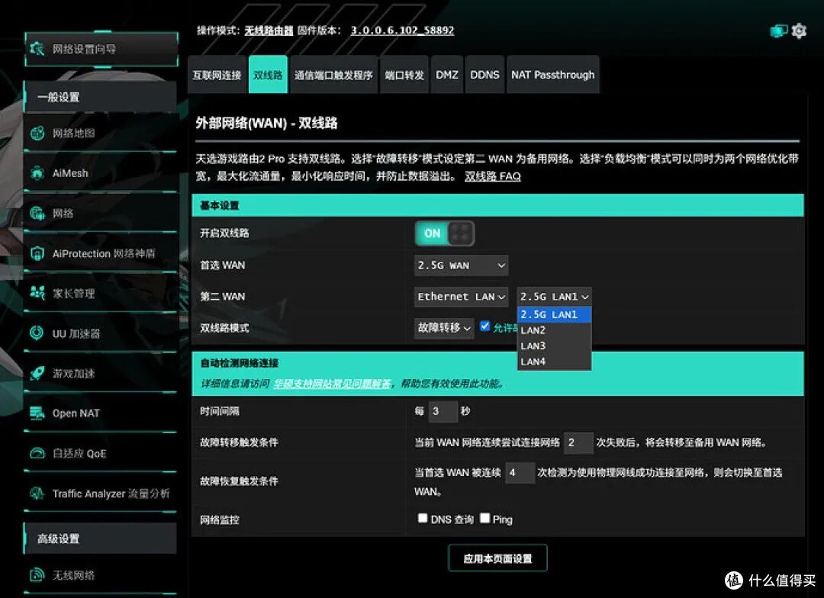Toggle the 允许 checkbox beside failover mode
Image resolution: width=824 pixels, height=598 pixels.
pos(485,327)
